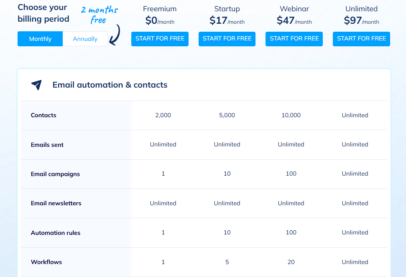Click Unlimited plan's email newsletters value
The height and width of the screenshot is (277, 406).
point(355,203)
